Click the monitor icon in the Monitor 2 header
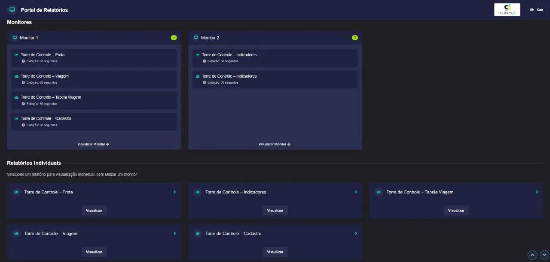The image size is (550, 262). 196,37
